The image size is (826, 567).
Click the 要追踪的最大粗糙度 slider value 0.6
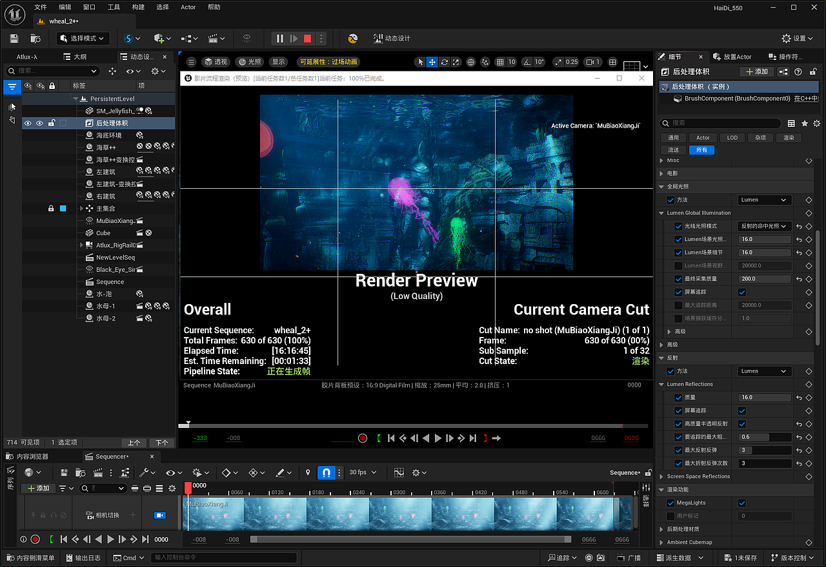(765, 437)
